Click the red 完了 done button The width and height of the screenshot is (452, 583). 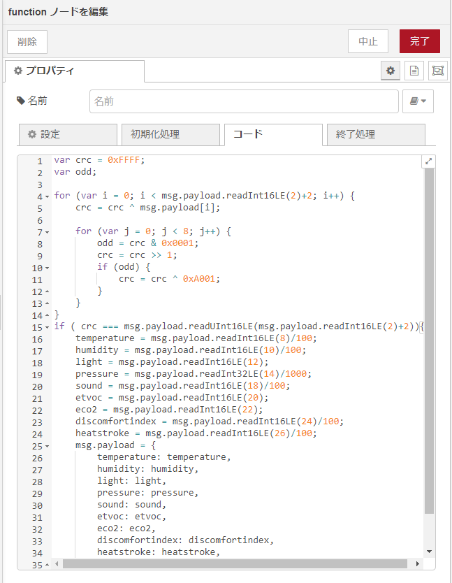point(420,41)
